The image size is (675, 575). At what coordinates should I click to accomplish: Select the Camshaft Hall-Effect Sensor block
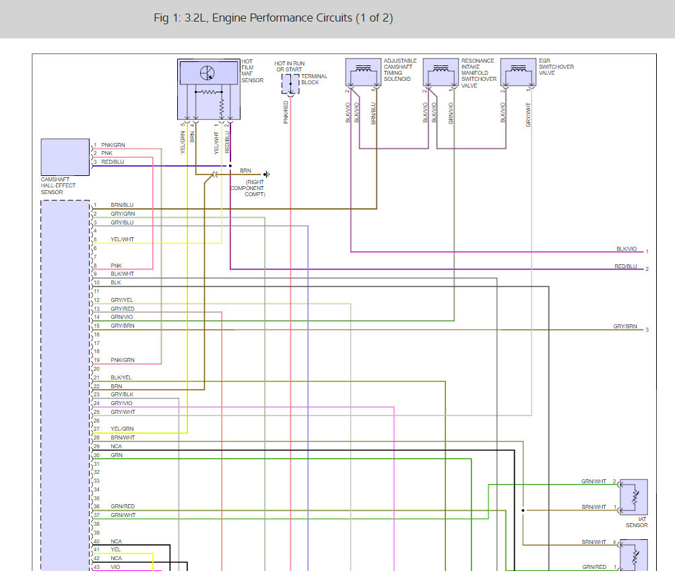click(x=65, y=157)
